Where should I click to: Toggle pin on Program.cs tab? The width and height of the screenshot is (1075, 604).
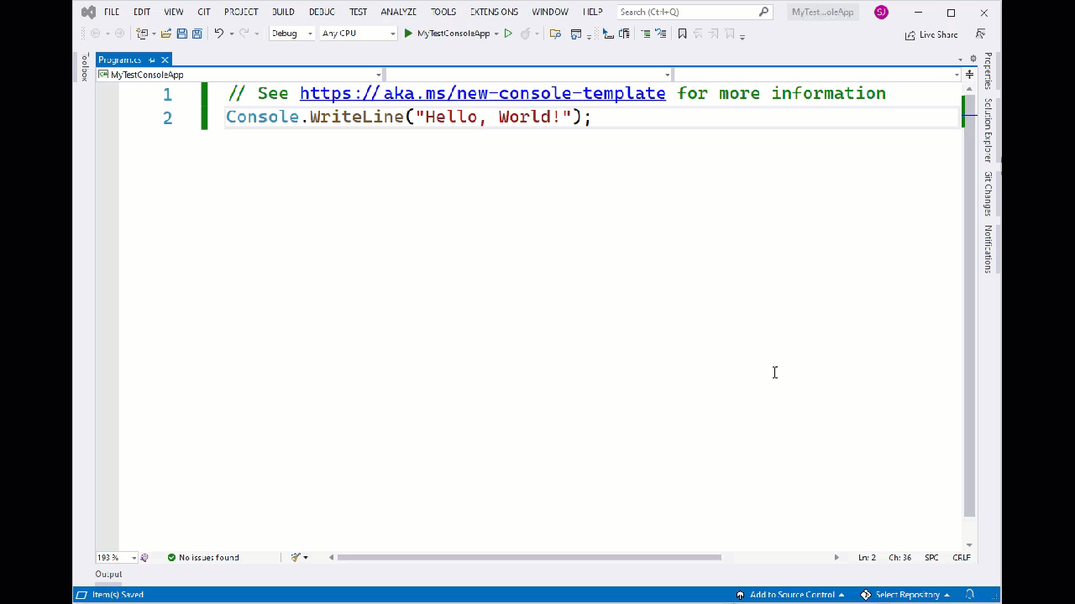tap(152, 60)
